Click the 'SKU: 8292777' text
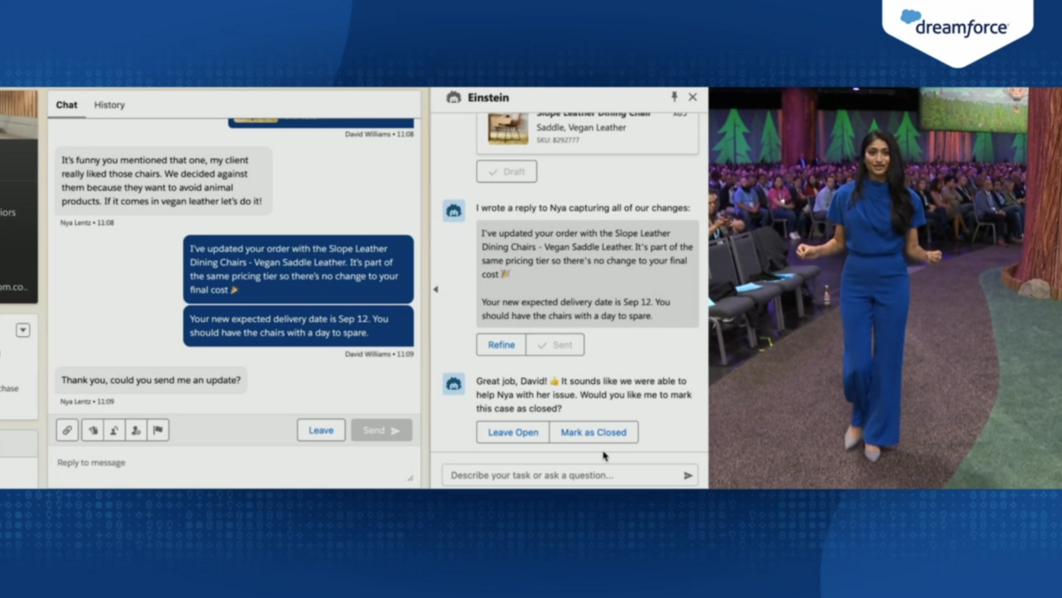1062x598 pixels. (558, 140)
